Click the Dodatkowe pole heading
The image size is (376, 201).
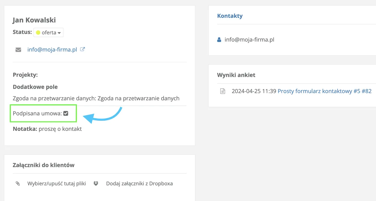click(x=35, y=87)
